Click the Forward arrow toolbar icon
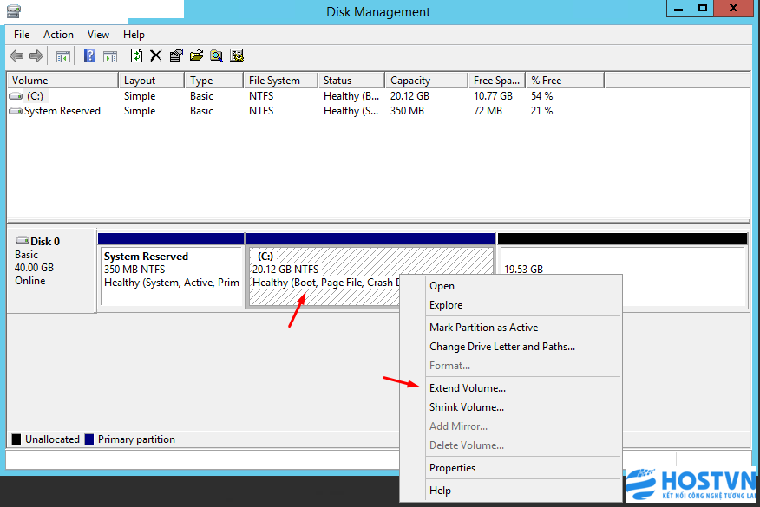 coord(36,56)
